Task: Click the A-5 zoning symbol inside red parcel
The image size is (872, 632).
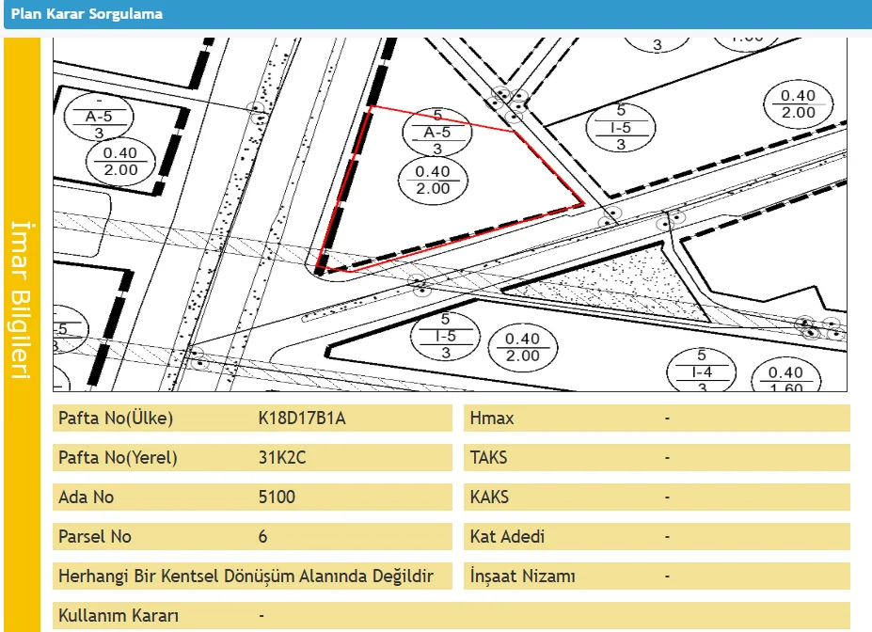Action: [437, 133]
